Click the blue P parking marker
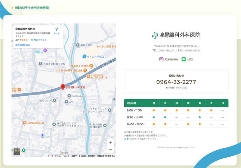Screen dimensions: 241x168 (x=42, y=135)
